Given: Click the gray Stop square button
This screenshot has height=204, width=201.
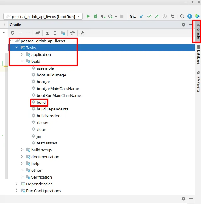Looking at the screenshot, I should tap(122, 16).
